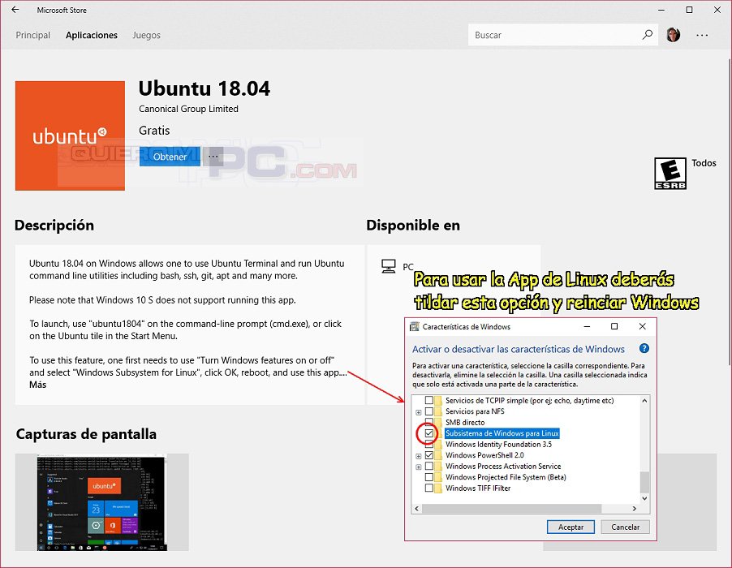The height and width of the screenshot is (568, 732).
Task: Click the Más link in description
Action: (38, 385)
